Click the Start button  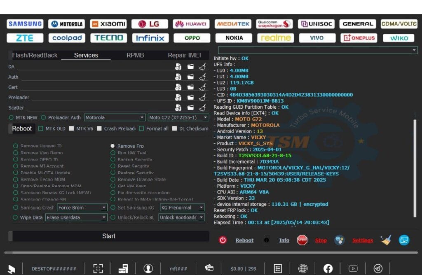pyautogui.click(x=109, y=236)
